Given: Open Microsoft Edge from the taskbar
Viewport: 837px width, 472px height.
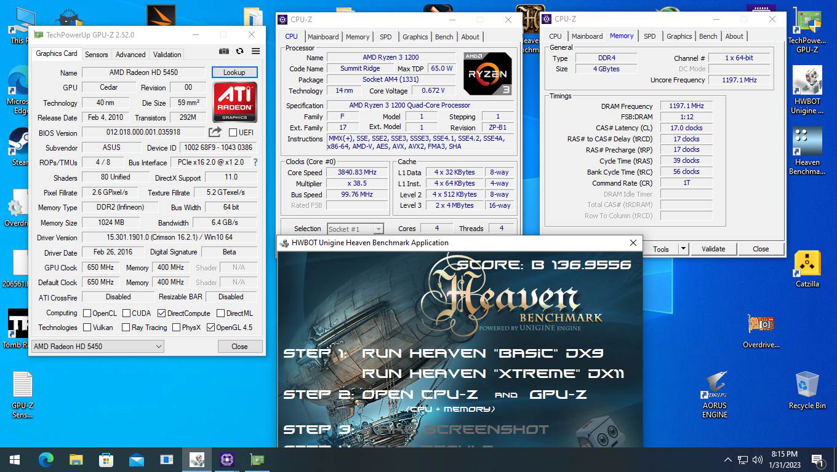Looking at the screenshot, I should pos(46,459).
